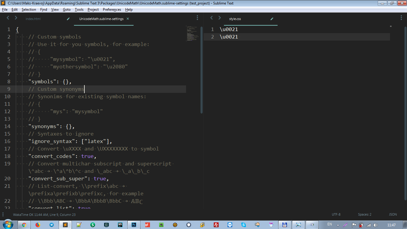
Task: Open Evernote from taskbar
Action: pyautogui.click(x=161, y=225)
